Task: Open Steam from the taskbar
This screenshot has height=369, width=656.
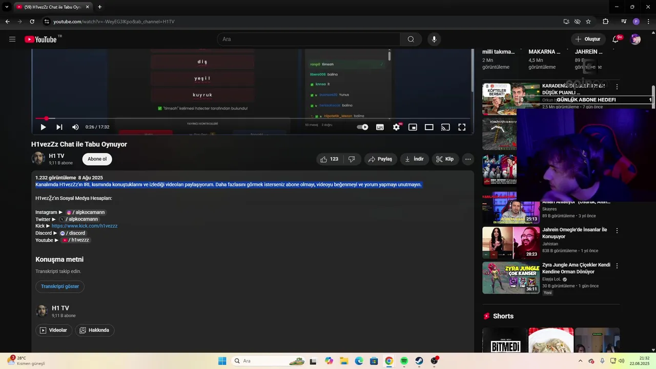Action: 419,361
